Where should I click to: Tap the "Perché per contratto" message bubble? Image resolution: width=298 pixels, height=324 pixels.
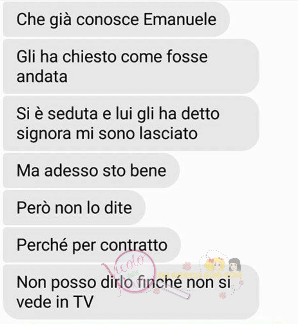(92, 245)
